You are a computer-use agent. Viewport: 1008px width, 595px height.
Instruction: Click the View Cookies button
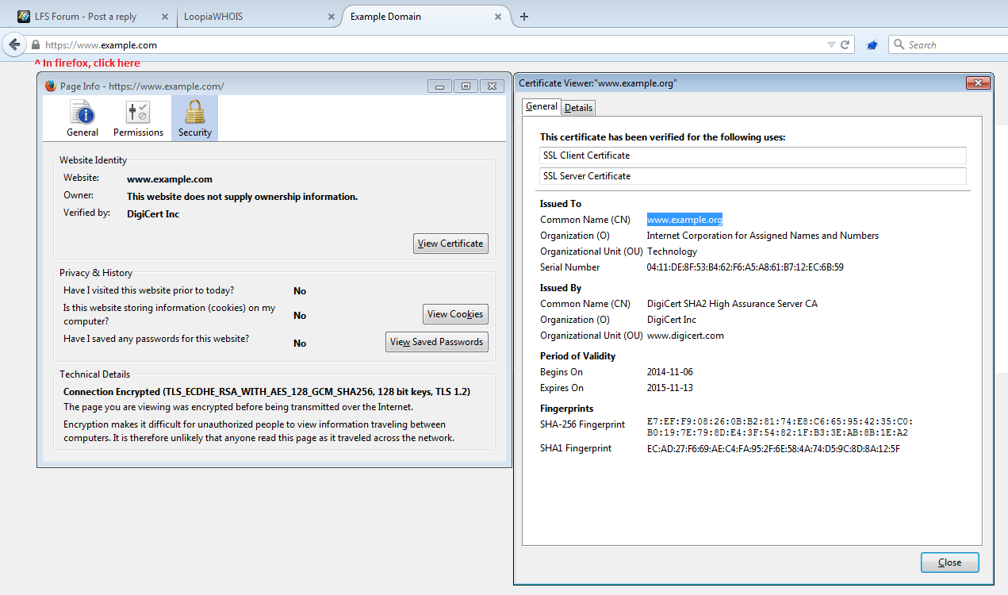click(455, 314)
